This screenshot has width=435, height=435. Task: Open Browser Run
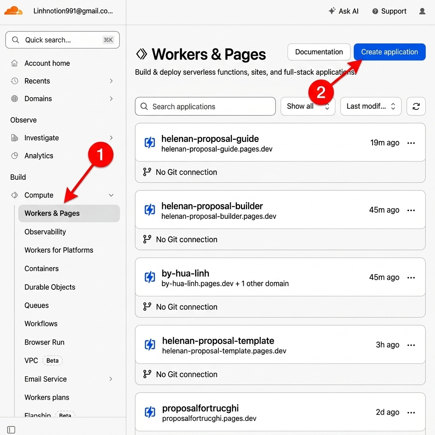point(44,342)
